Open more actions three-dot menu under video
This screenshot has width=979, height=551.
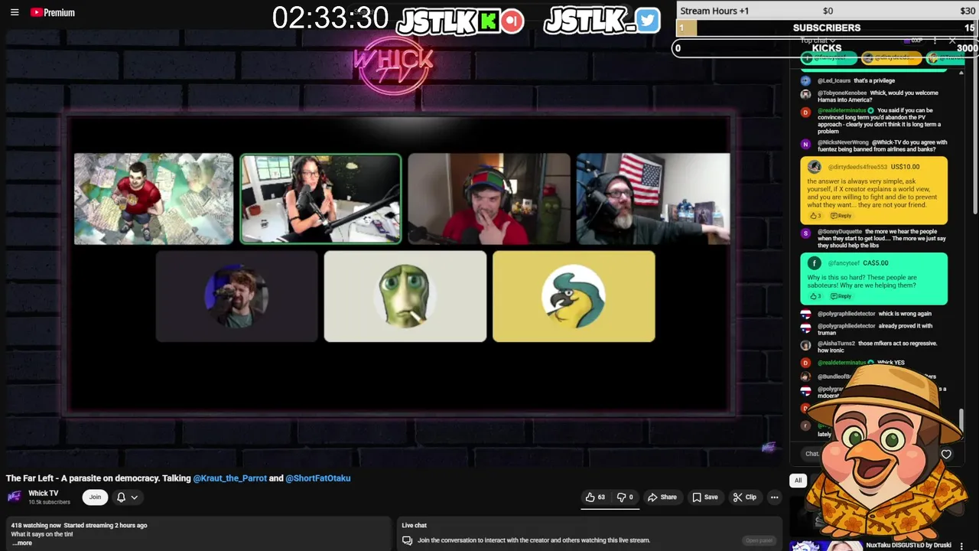click(774, 497)
